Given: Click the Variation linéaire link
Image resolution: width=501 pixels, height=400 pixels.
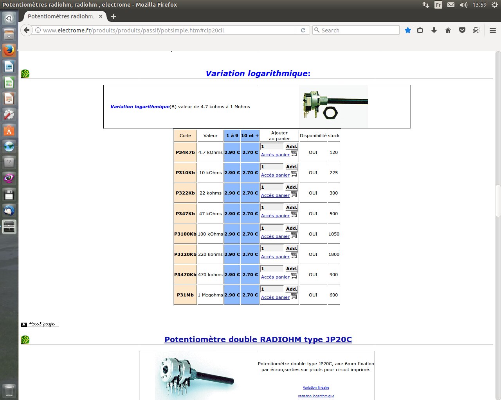Looking at the screenshot, I should point(316,387).
